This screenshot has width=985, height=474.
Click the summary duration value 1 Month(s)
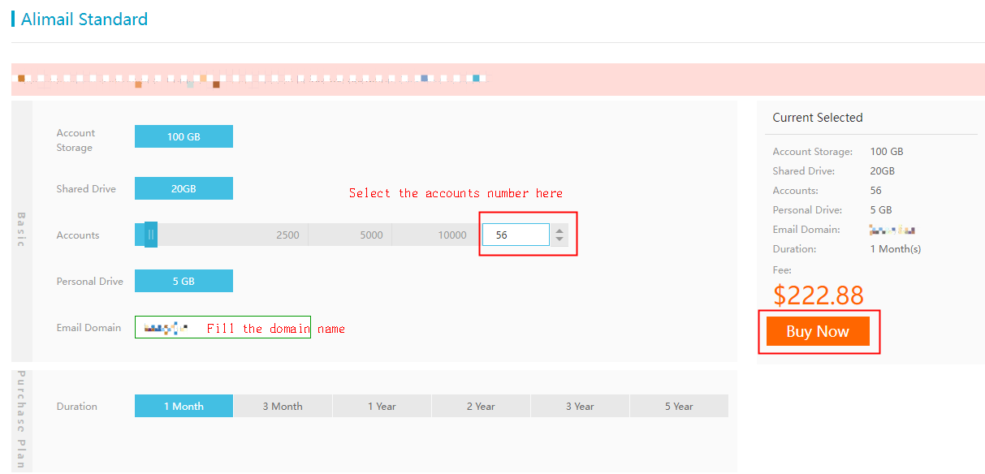(896, 249)
